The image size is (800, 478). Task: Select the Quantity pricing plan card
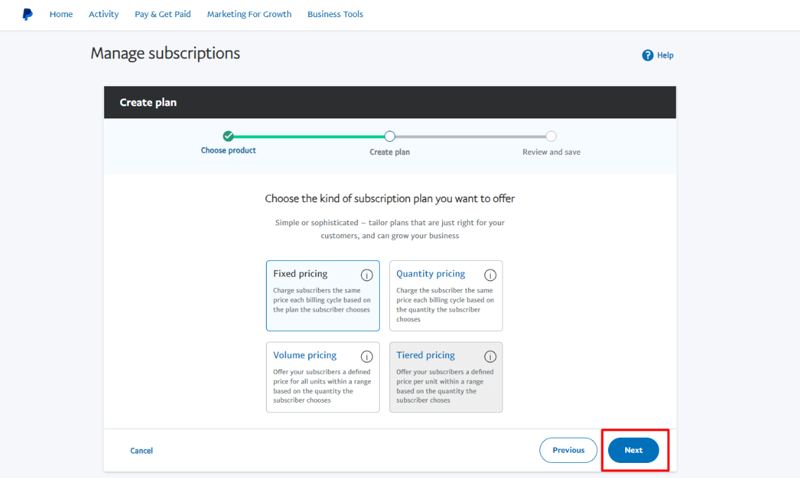point(446,296)
